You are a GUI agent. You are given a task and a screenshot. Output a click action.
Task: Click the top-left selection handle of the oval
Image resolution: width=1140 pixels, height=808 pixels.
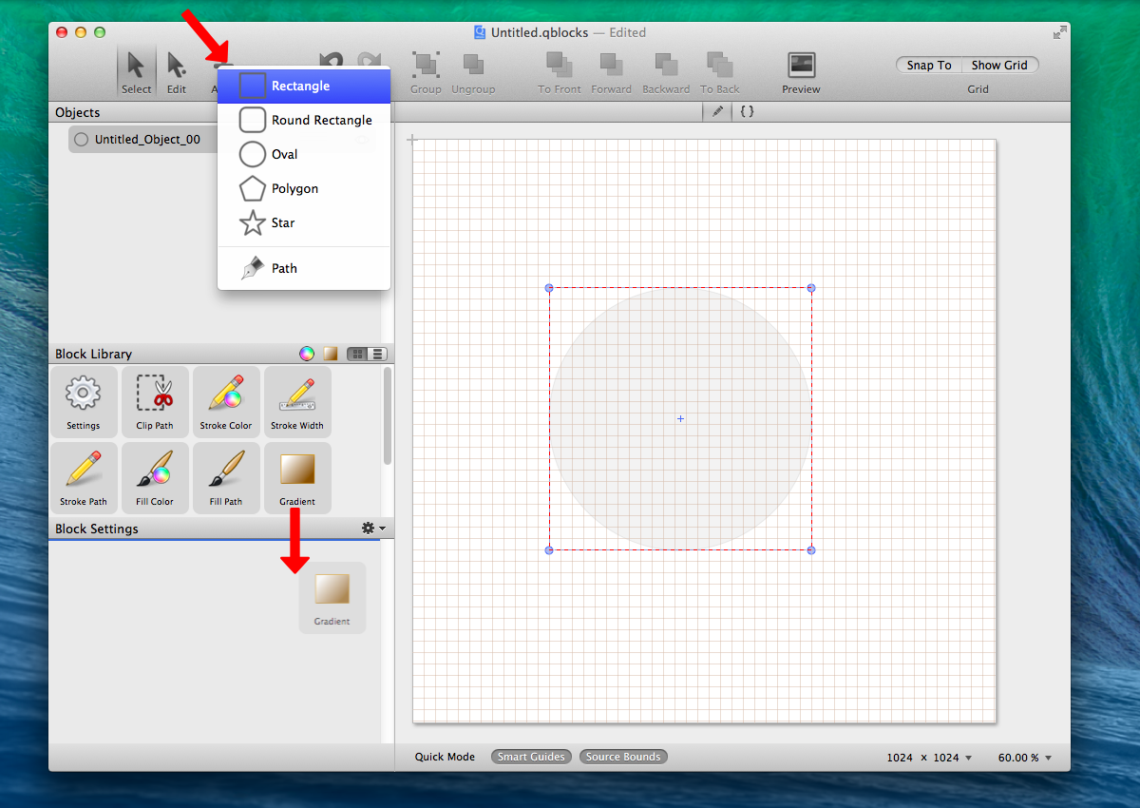[x=549, y=288]
